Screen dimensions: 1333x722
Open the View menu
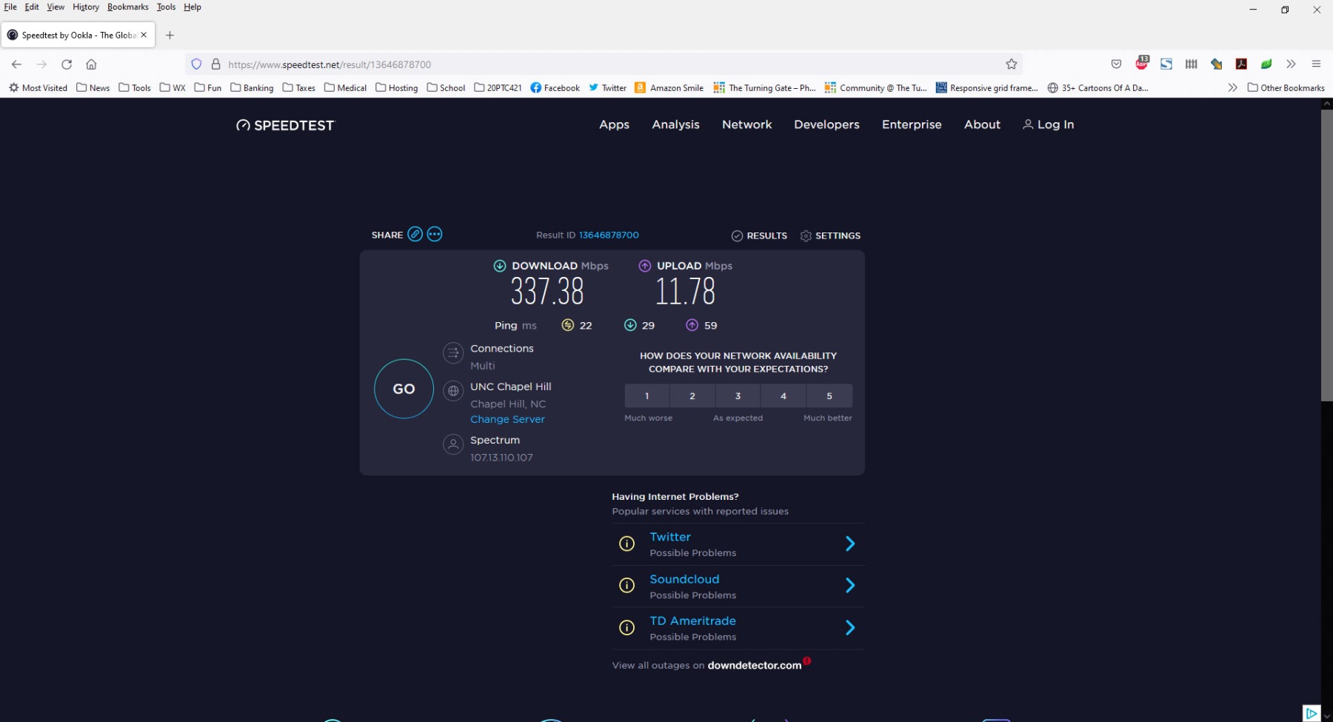pos(56,7)
